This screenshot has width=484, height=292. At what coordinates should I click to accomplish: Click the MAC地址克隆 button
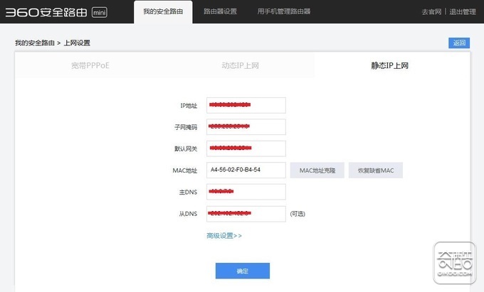pyautogui.click(x=317, y=171)
